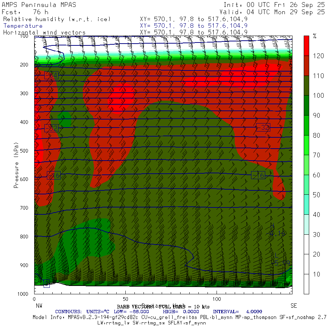Click the "SW:rrtmg_sw" radiation scheme text
The height and width of the screenshot is (327, 327).
point(148,323)
